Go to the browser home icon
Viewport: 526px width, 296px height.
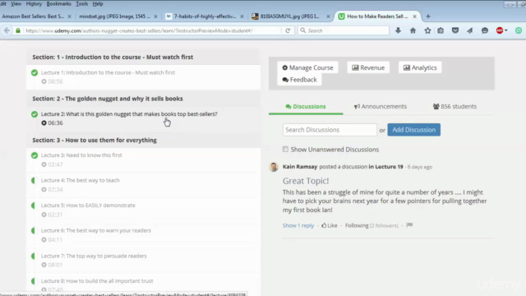413,30
